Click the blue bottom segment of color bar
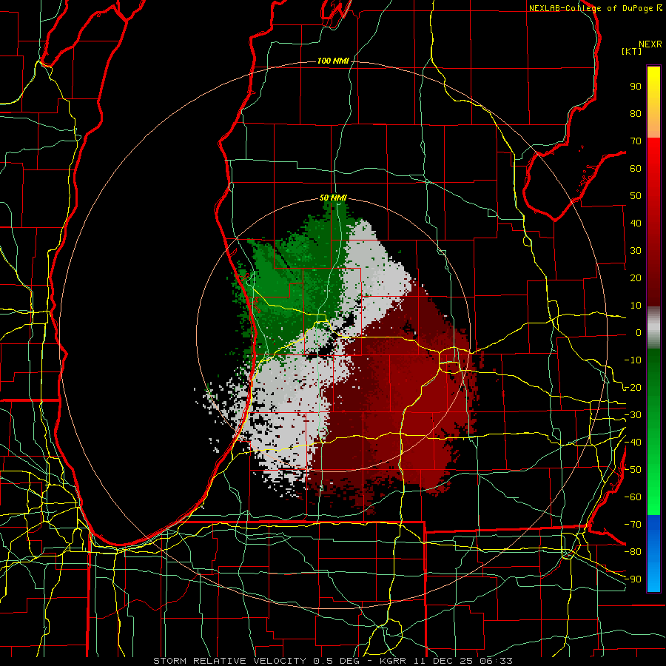The width and height of the screenshot is (666, 666). click(653, 554)
